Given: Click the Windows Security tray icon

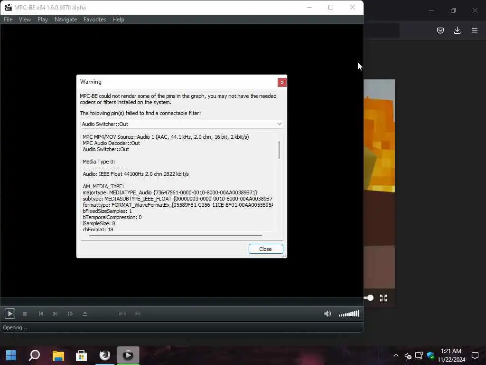Looking at the screenshot, I should pos(430,355).
